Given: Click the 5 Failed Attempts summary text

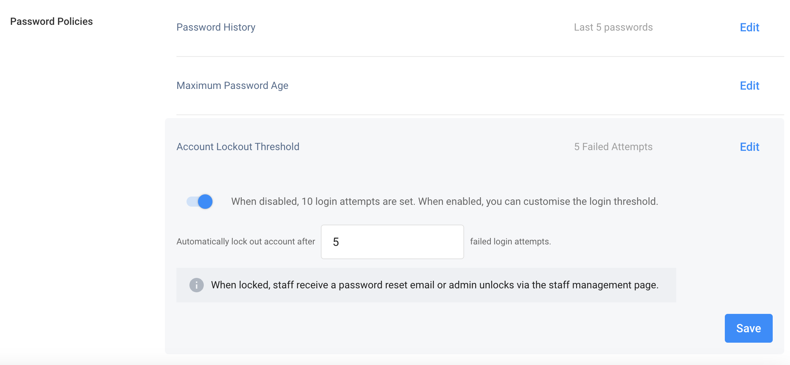Looking at the screenshot, I should [613, 147].
